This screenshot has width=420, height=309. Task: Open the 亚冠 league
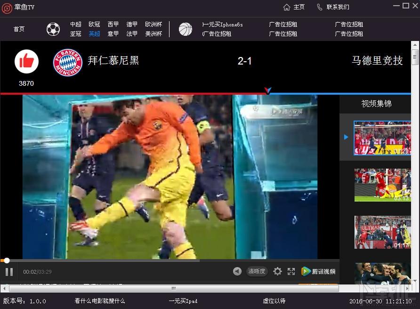tap(76, 34)
